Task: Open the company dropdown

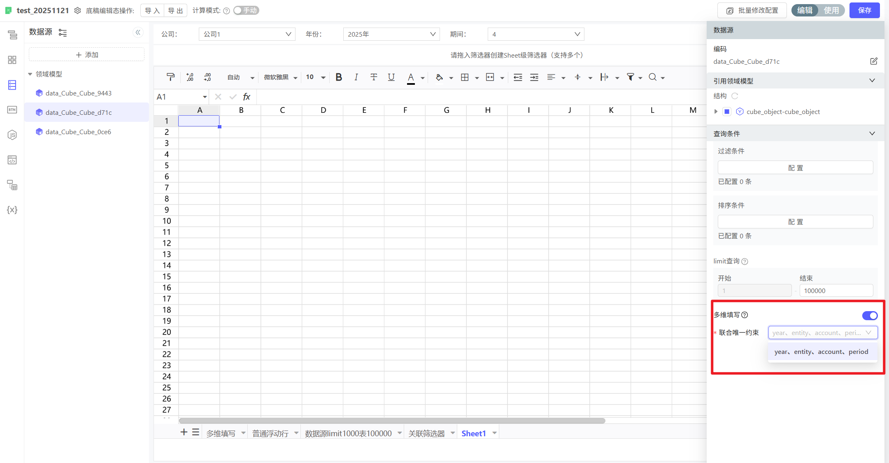Action: click(x=247, y=34)
